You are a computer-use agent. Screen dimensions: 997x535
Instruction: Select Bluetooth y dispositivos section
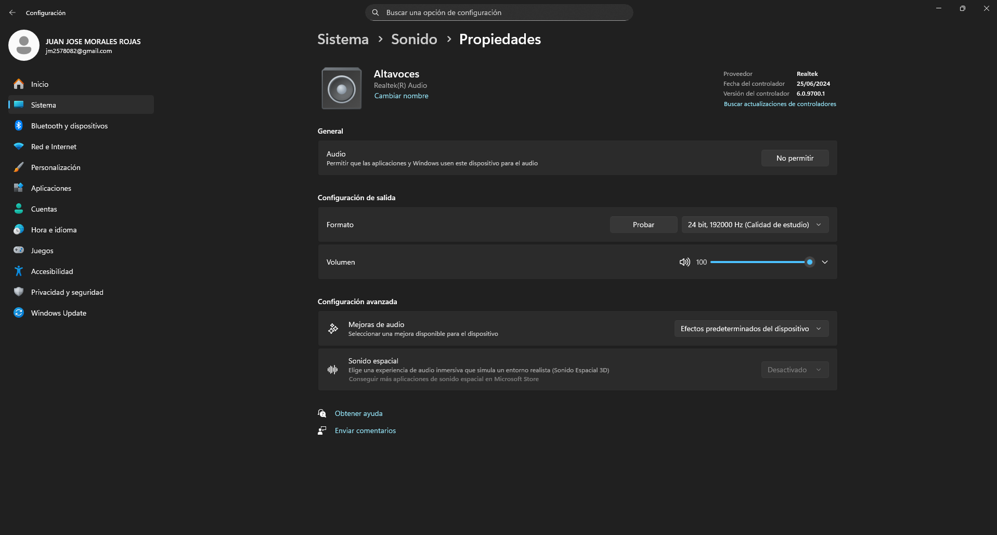coord(81,125)
